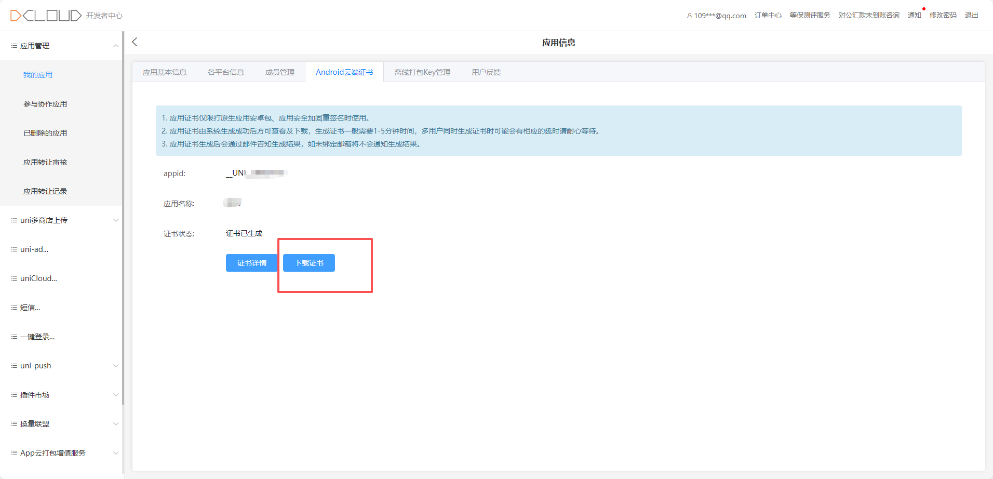
Task: Click the list icon beside uniCloud...
Action: coord(14,278)
